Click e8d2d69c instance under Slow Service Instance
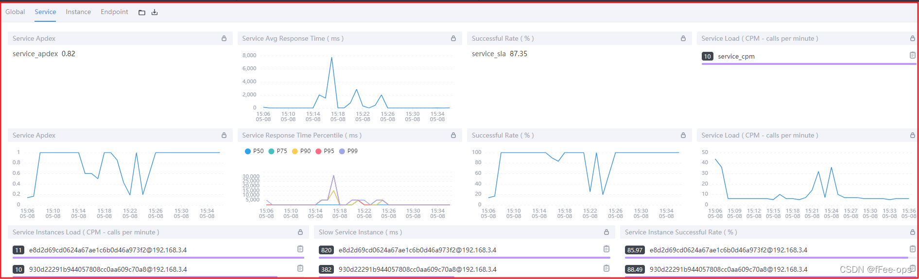The height and width of the screenshot is (279, 919). [x=417, y=250]
